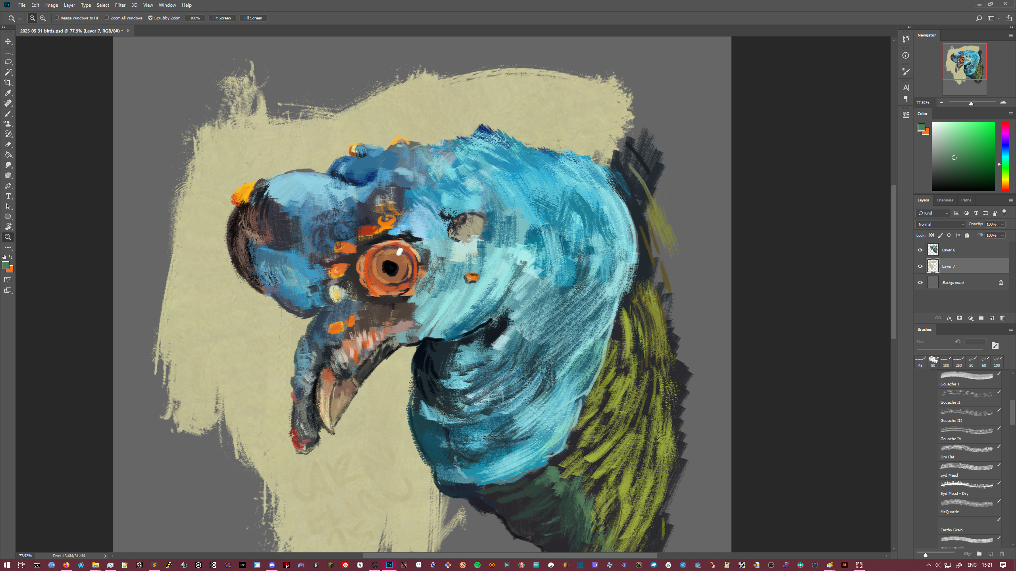Select the Ellipse shape tool

click(x=8, y=217)
